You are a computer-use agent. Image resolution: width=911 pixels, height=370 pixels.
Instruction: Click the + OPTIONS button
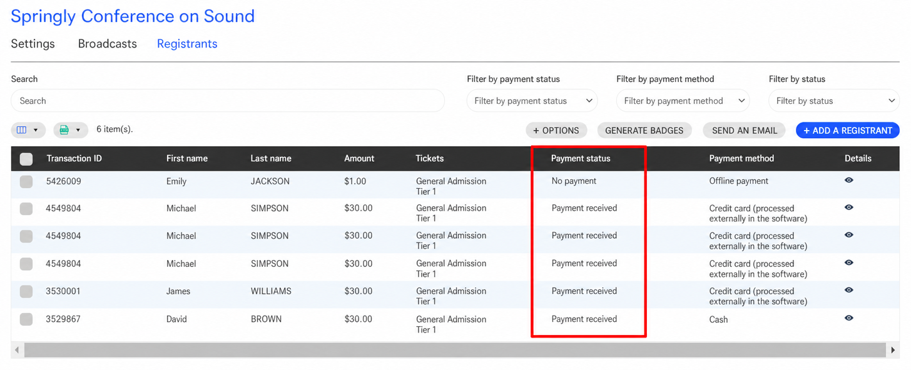pyautogui.click(x=556, y=130)
